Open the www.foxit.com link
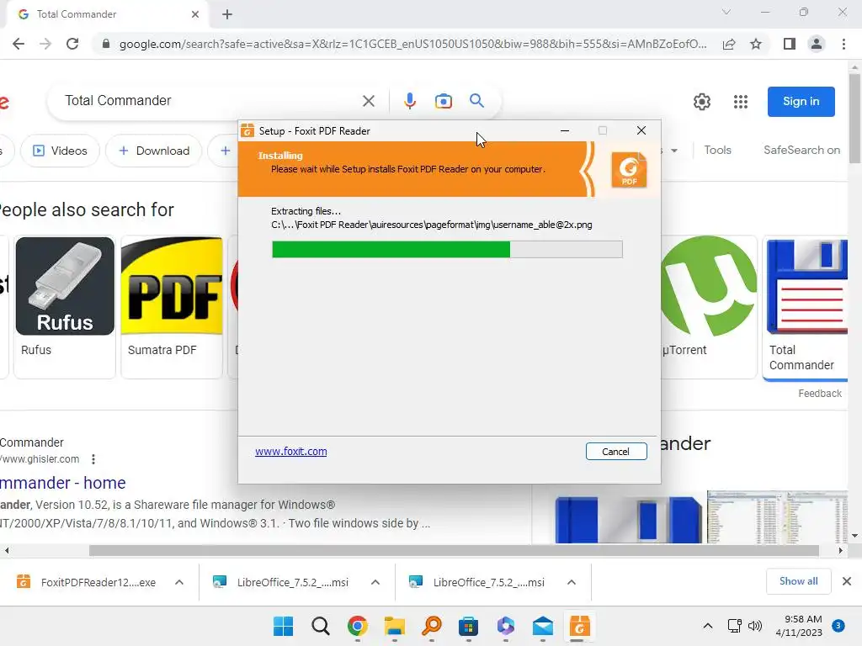 pyautogui.click(x=290, y=452)
